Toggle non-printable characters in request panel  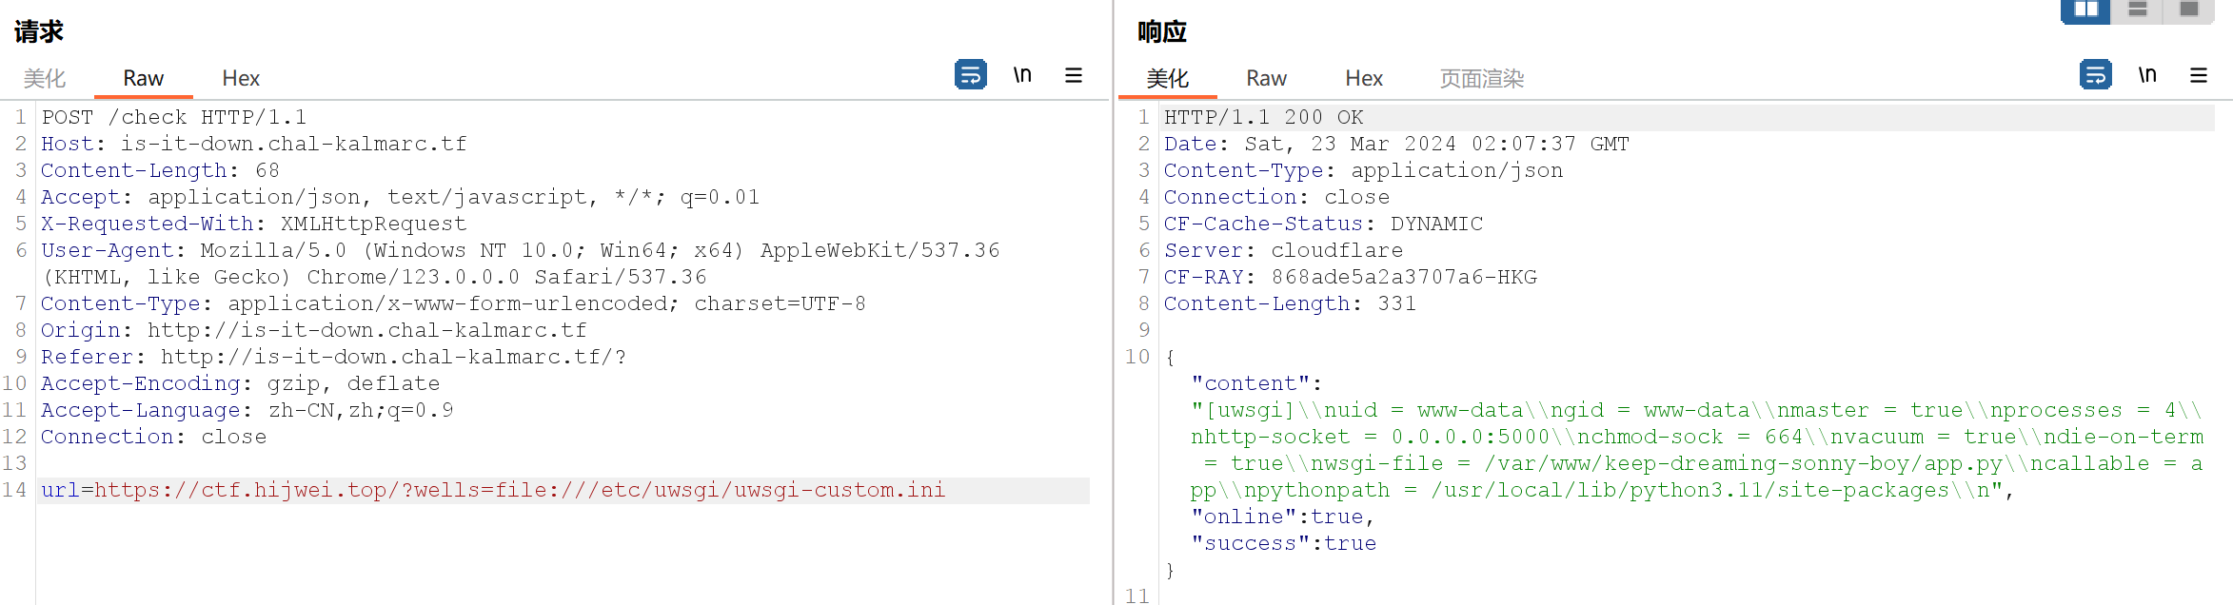point(1022,74)
